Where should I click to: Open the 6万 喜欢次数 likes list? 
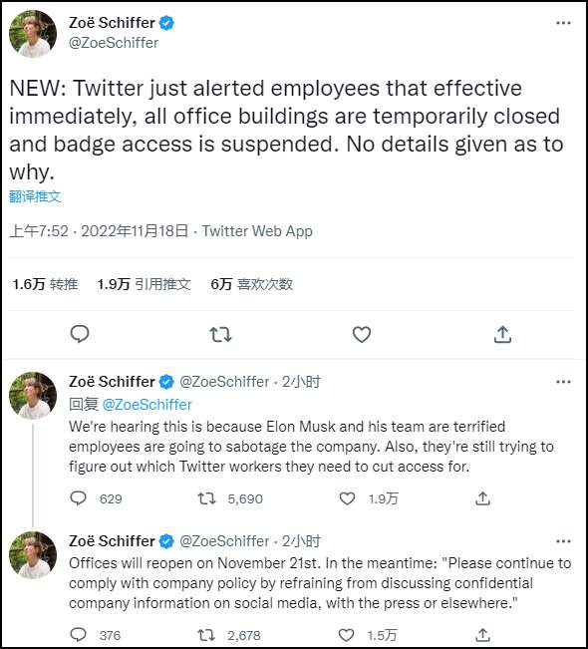pyautogui.click(x=252, y=284)
